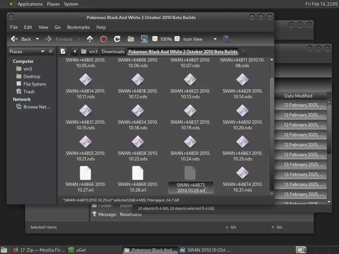Select SWAN r44818 2010.10.12.nds file icon
The image size is (339, 254).
point(138,80)
